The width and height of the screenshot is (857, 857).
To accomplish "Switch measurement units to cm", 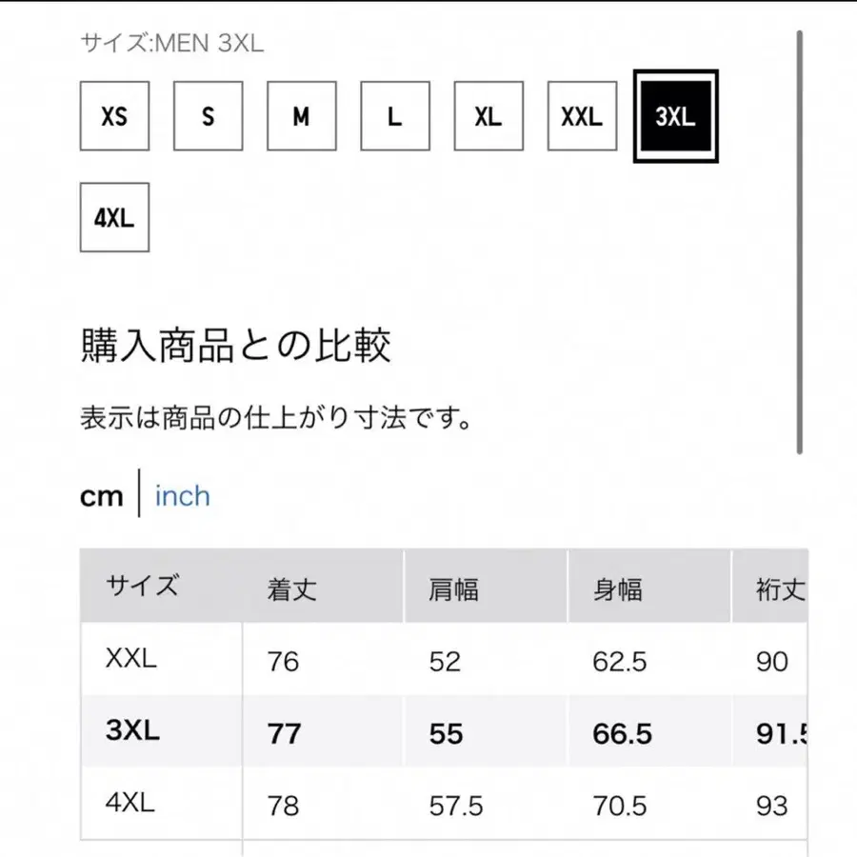I will [102, 494].
